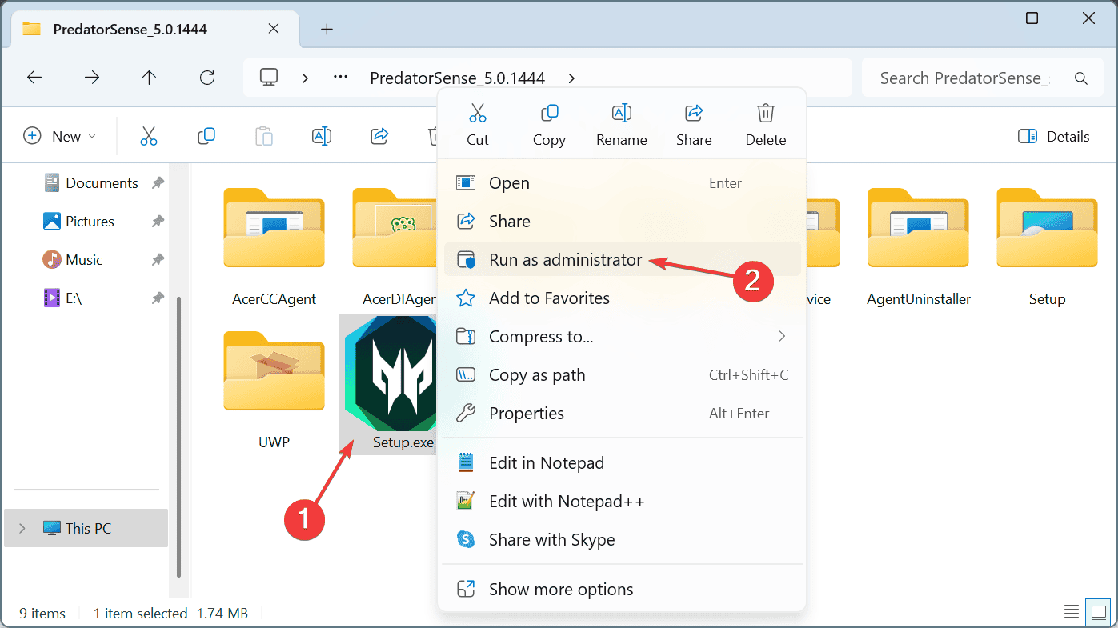Expand the This PC tree node

coord(22,528)
